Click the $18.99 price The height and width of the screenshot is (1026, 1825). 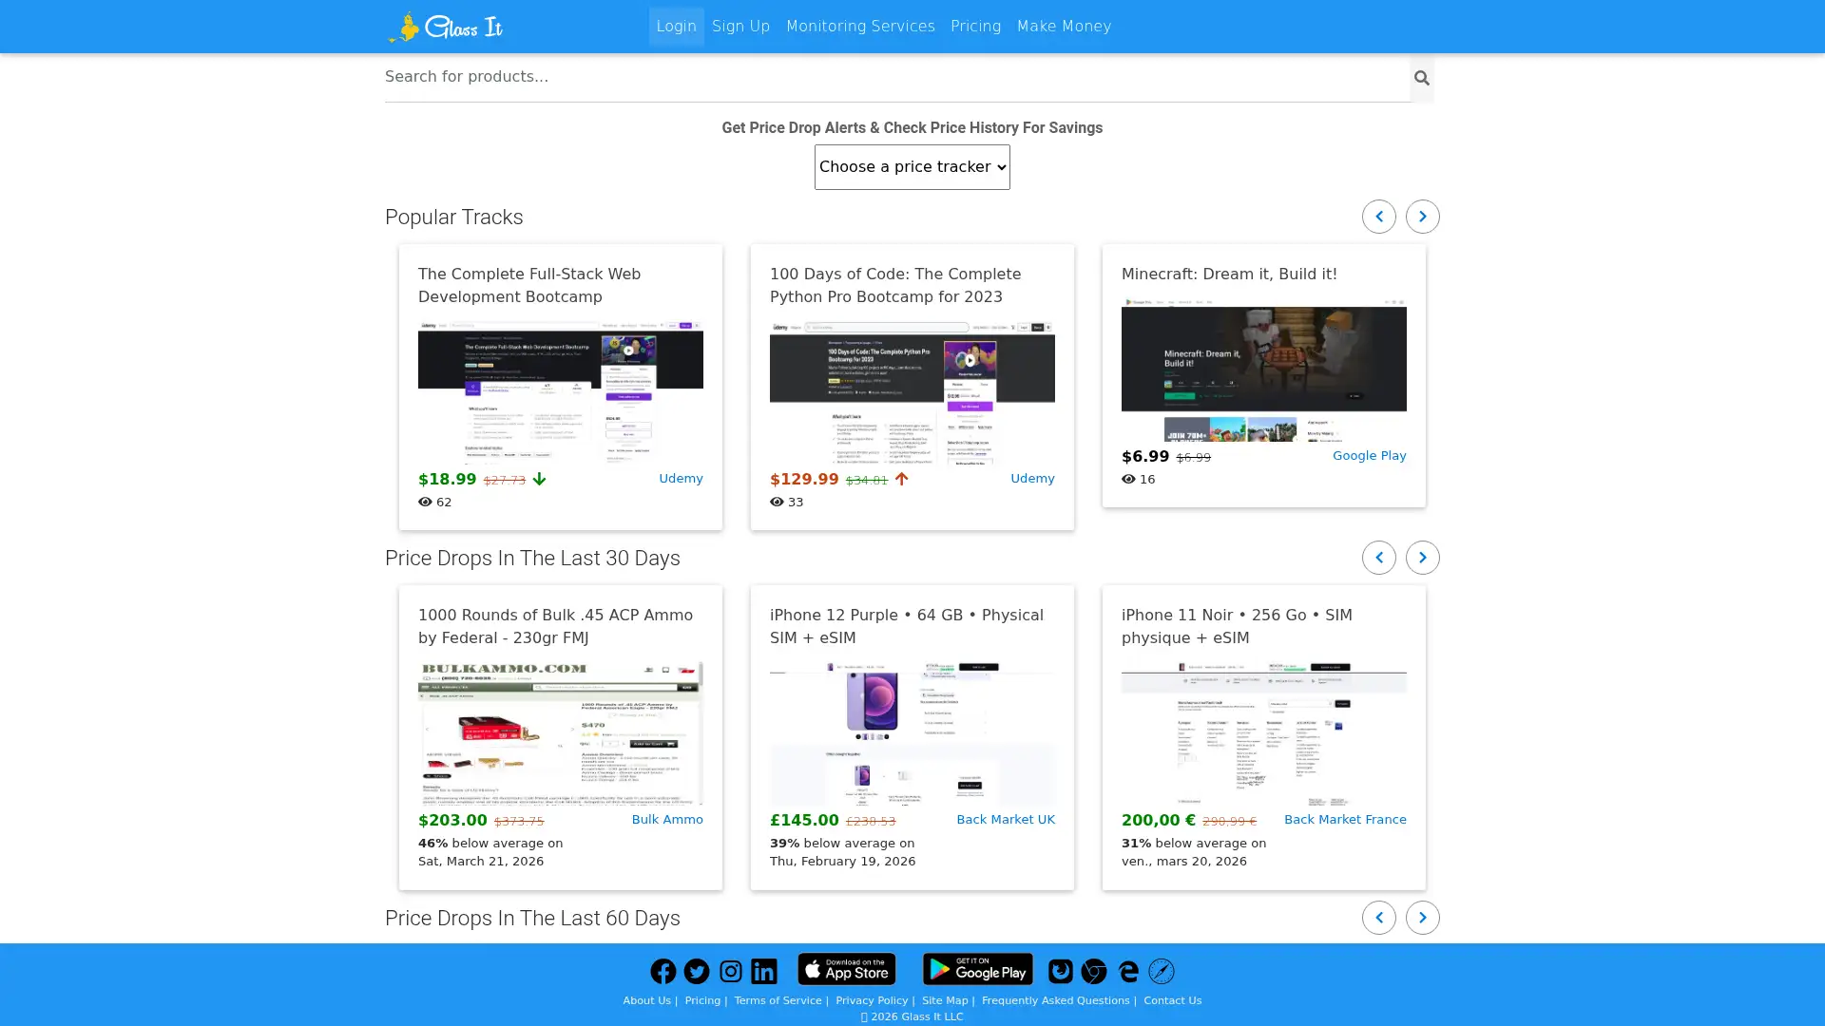447,479
